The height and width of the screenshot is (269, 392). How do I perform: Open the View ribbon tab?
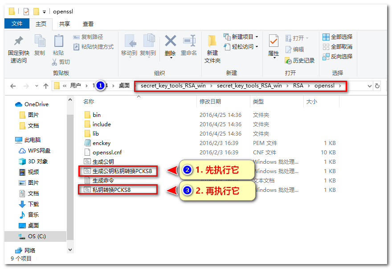click(88, 24)
